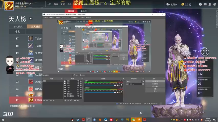Click the golden dragon player avatar

(9, 6)
